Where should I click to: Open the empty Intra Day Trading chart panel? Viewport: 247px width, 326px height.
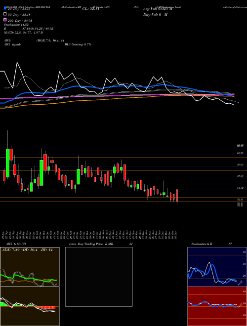coord(99,277)
